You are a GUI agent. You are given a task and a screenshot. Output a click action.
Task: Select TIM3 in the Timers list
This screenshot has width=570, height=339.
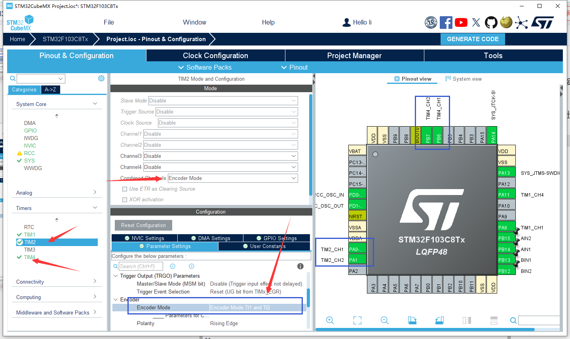pyautogui.click(x=30, y=250)
